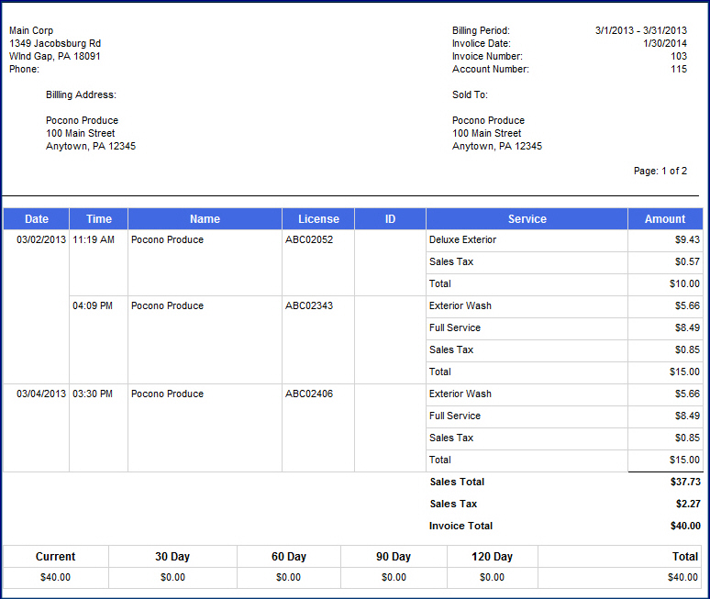Select license plate ABC02343
The image size is (710, 599).
309,305
